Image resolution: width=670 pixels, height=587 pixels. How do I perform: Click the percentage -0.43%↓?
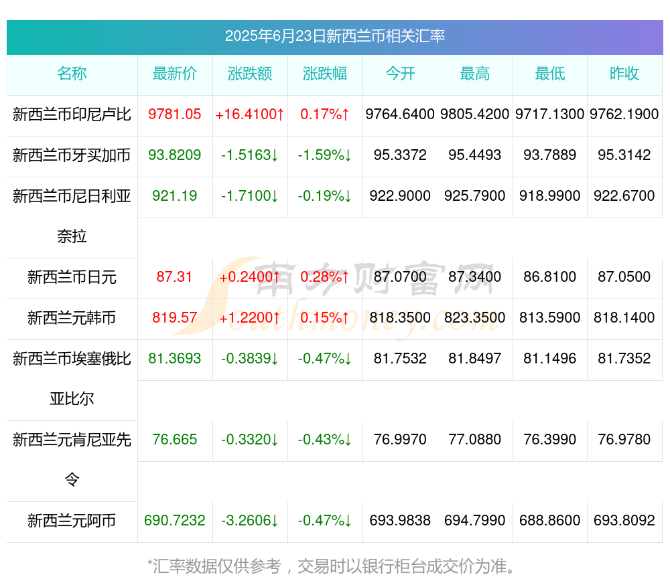(325, 439)
